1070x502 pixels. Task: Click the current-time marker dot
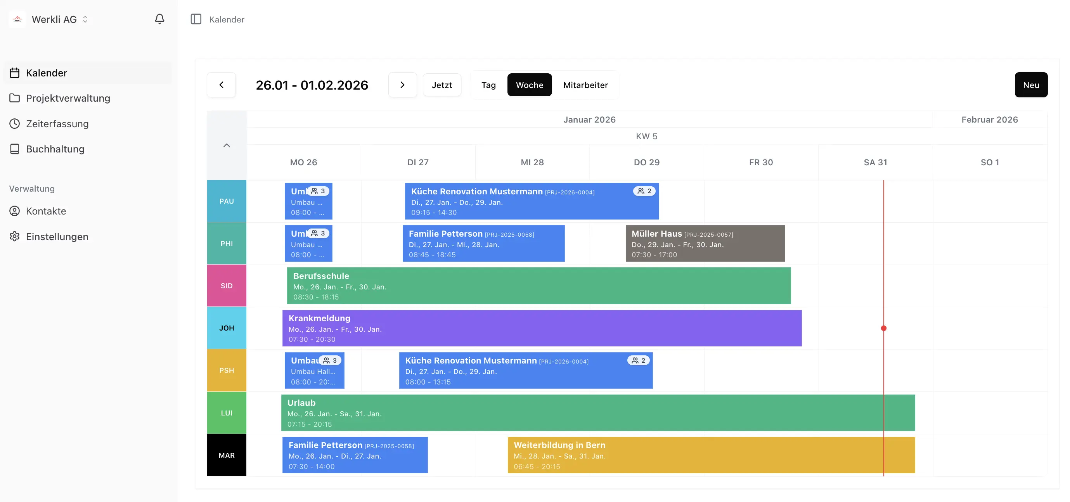click(883, 329)
